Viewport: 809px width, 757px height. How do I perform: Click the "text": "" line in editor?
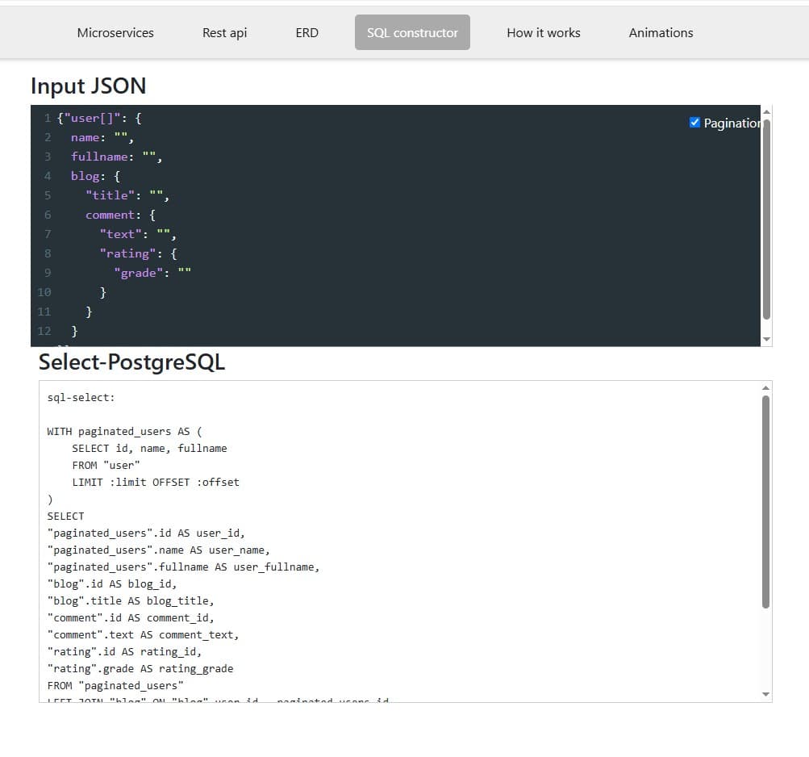point(138,234)
